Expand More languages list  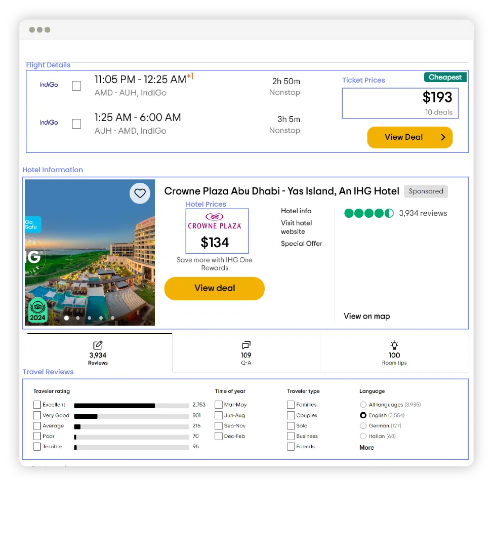click(x=366, y=448)
